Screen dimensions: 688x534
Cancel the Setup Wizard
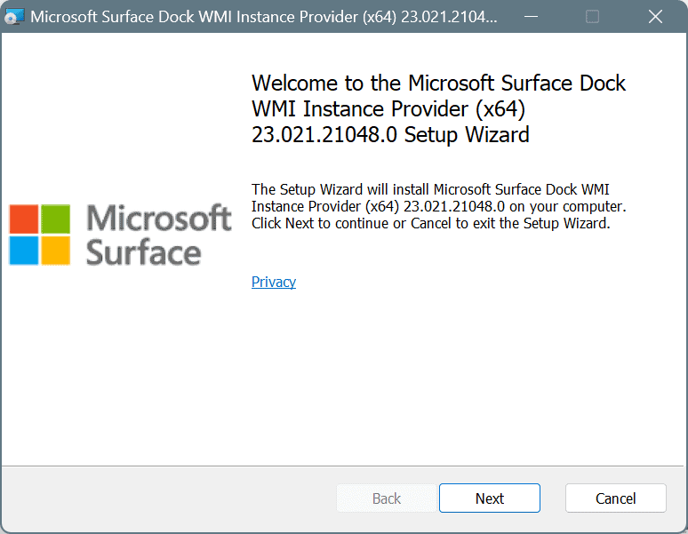[616, 498]
